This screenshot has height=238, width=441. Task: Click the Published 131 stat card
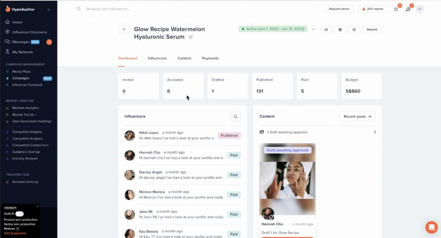coord(272,86)
